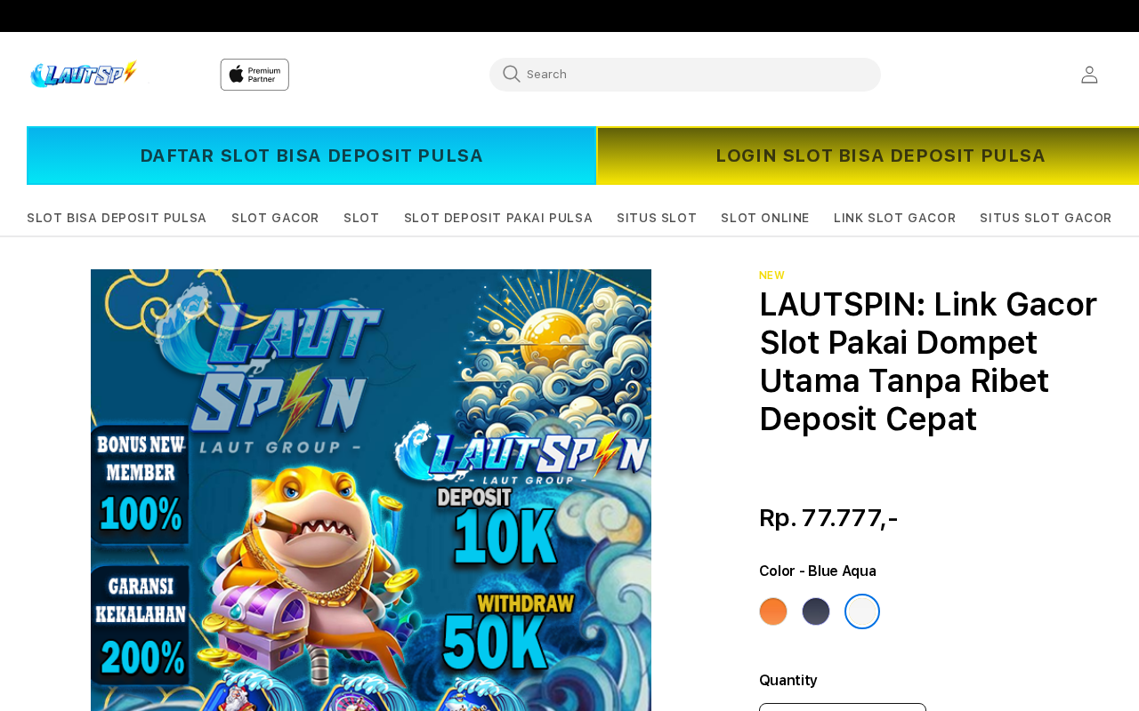Image resolution: width=1139 pixels, height=711 pixels.
Task: Open the SITUS SLOT menu link
Action: coord(657,218)
